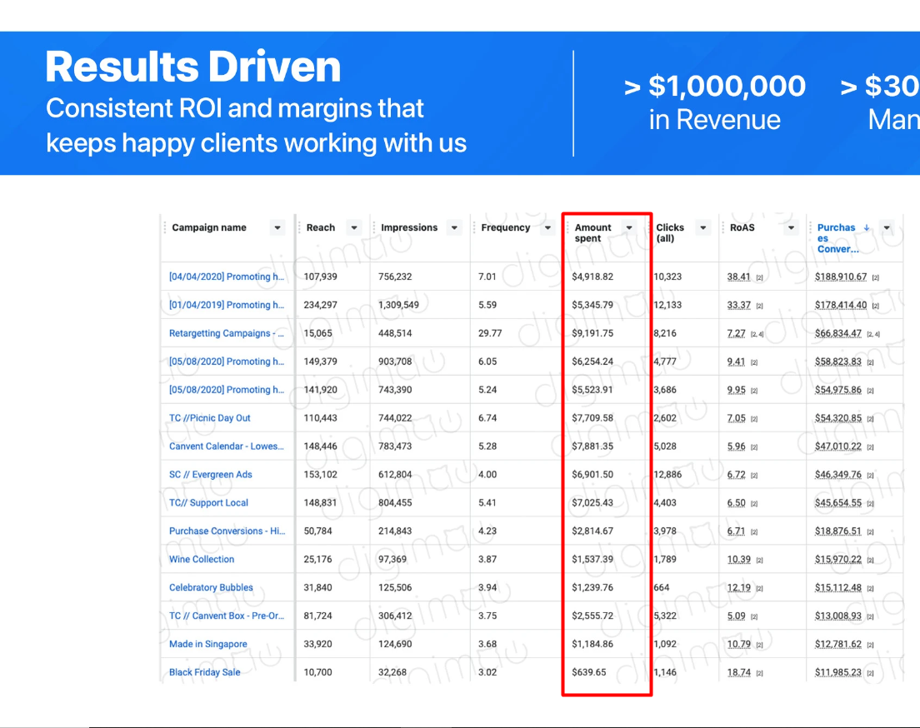Screen dimensions: 920x728
Task: Open the Campaign name column dropdown arrow
Action: coord(277,228)
